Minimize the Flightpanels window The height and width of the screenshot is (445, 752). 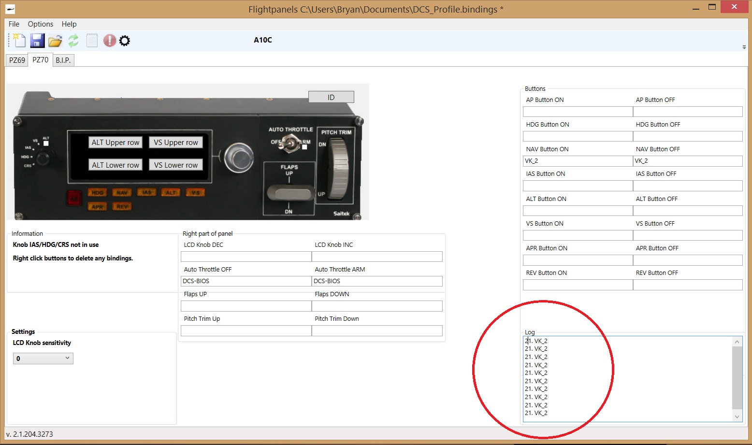696,8
